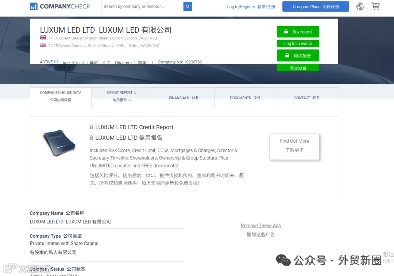Open the shopping cart icon

375,6
